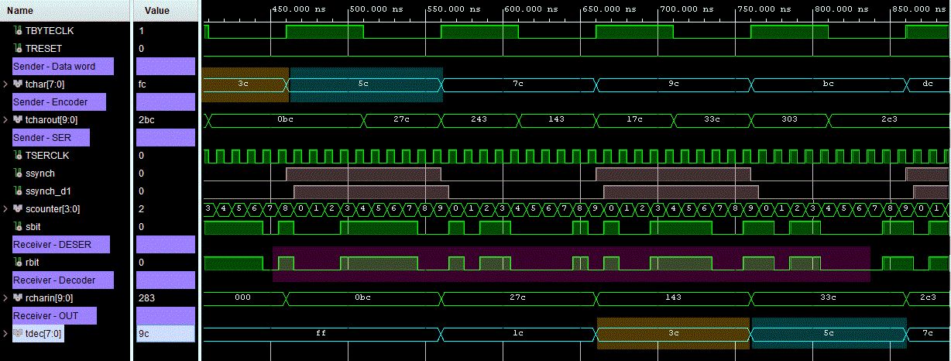Select the Receiver - DESER divider
951x361 pixels.
[x=60, y=245]
